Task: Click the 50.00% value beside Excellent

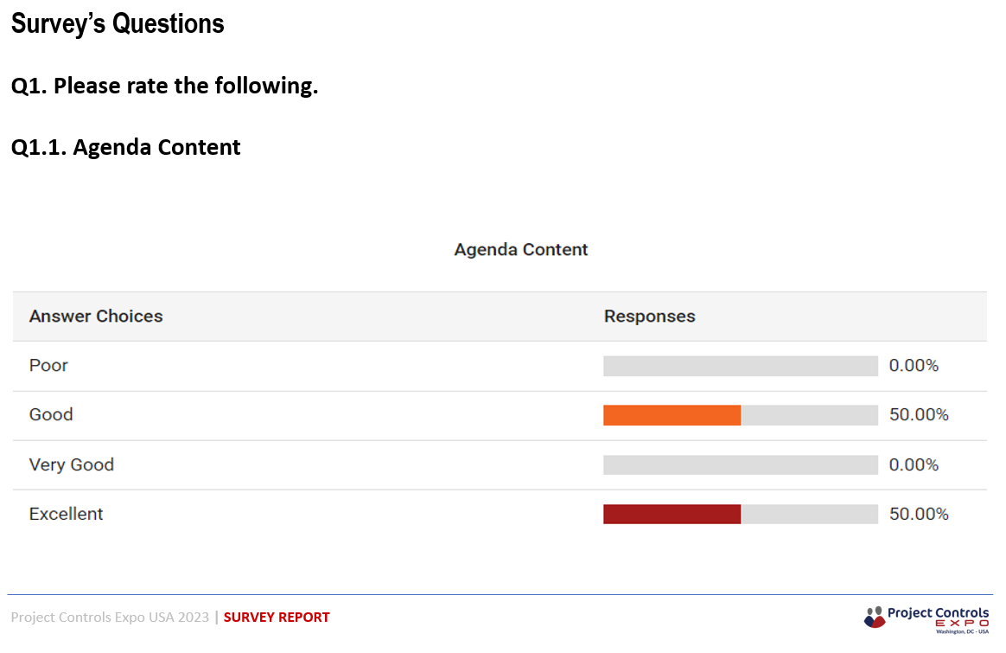Action: [919, 514]
